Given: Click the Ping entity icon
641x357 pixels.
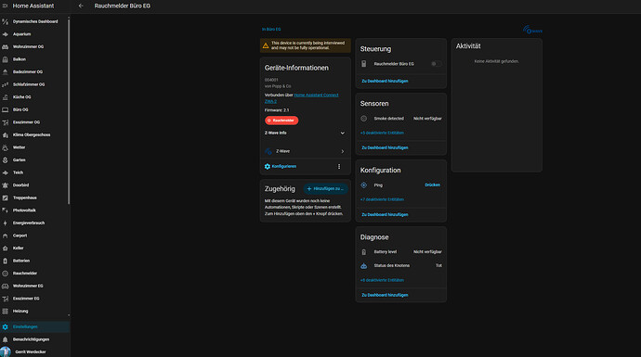Looking at the screenshot, I should tap(364, 185).
